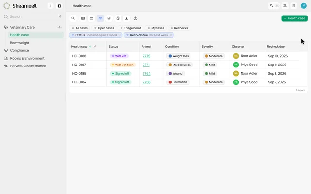Toggle the filter icon in the toolbar
The image size is (311, 194).
point(100,18)
